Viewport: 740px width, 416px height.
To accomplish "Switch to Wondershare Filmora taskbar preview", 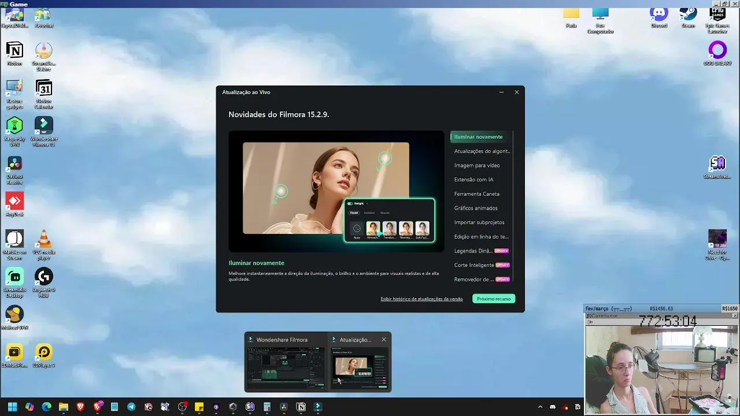I will coord(286,362).
